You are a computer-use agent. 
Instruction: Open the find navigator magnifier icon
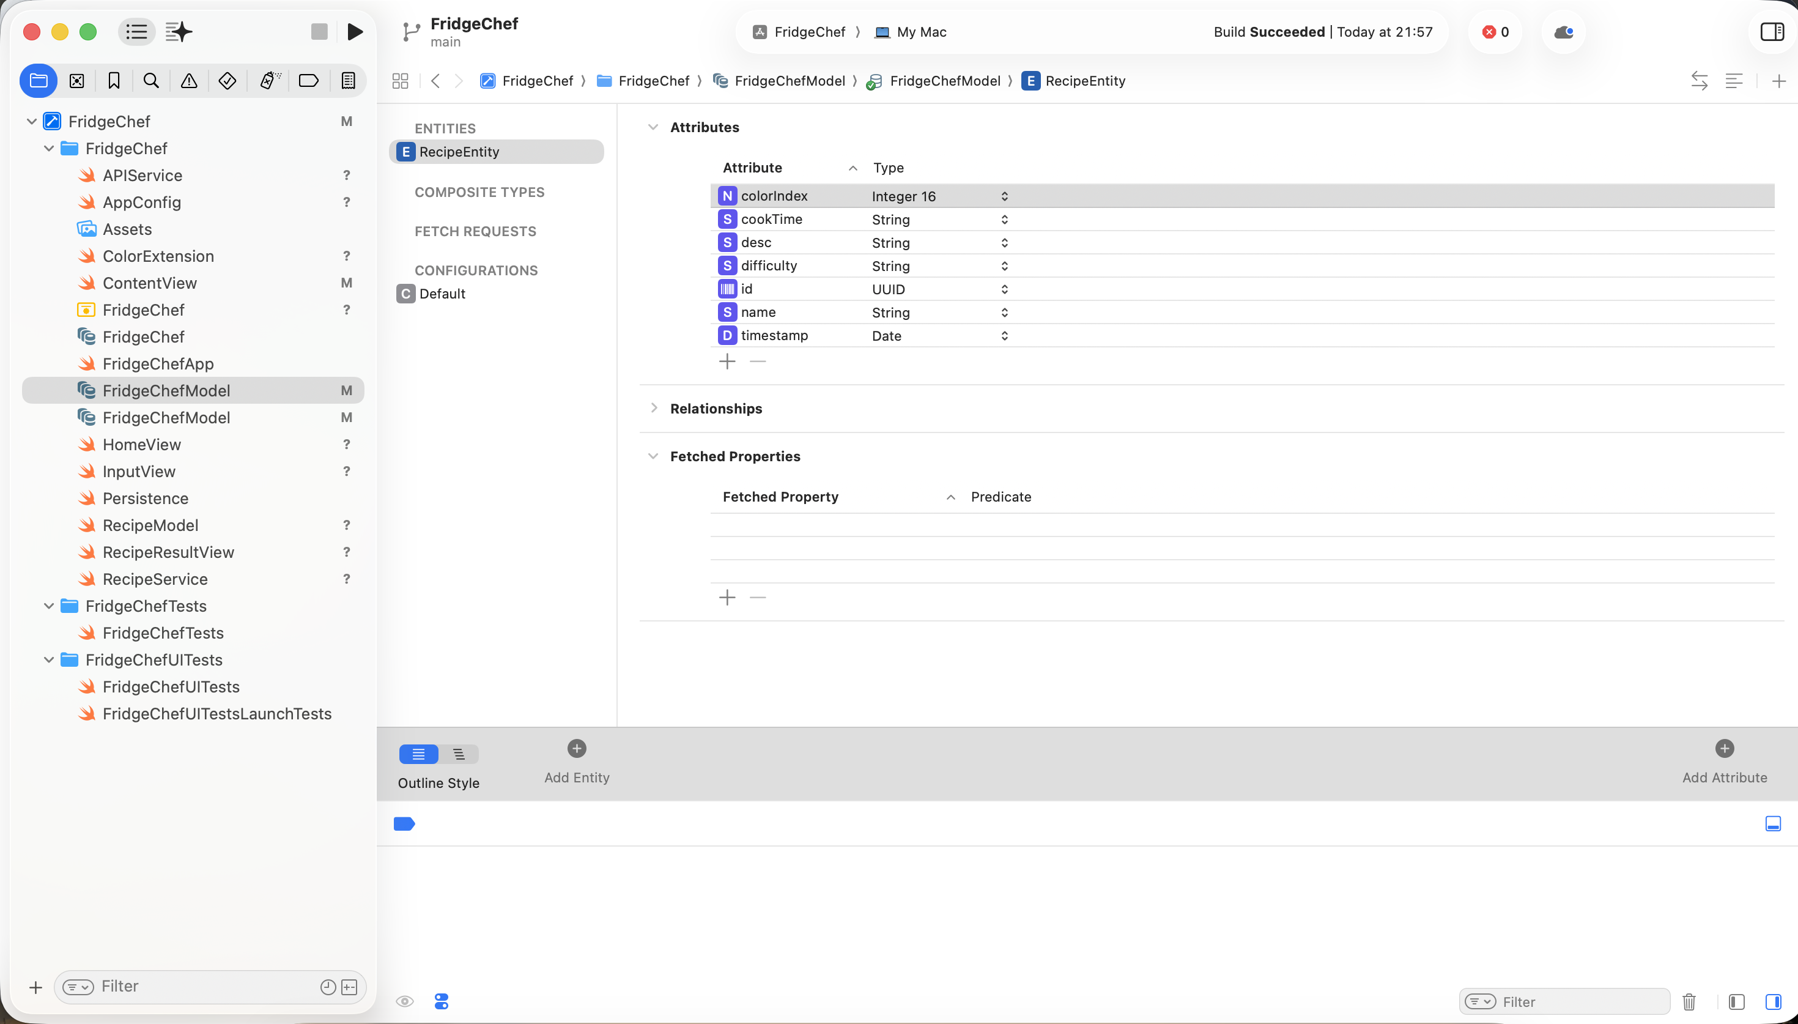pyautogui.click(x=151, y=81)
